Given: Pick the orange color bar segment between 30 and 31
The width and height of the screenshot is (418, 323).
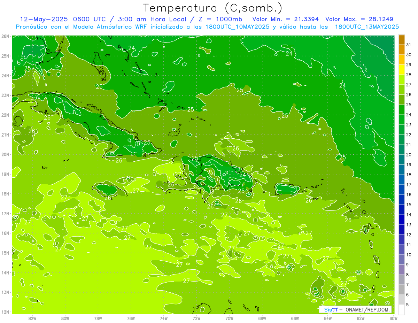Looking at the screenshot, I should coord(402,49).
